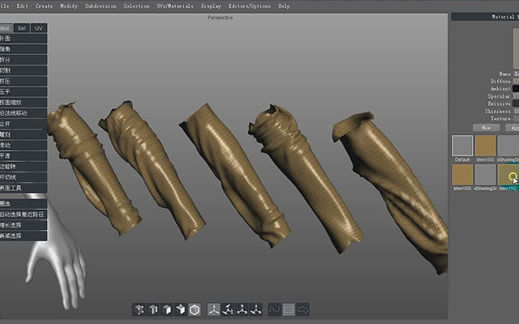The width and height of the screenshot is (519, 324).
Task: Click the 按面缩放 button
Action: click(24, 102)
